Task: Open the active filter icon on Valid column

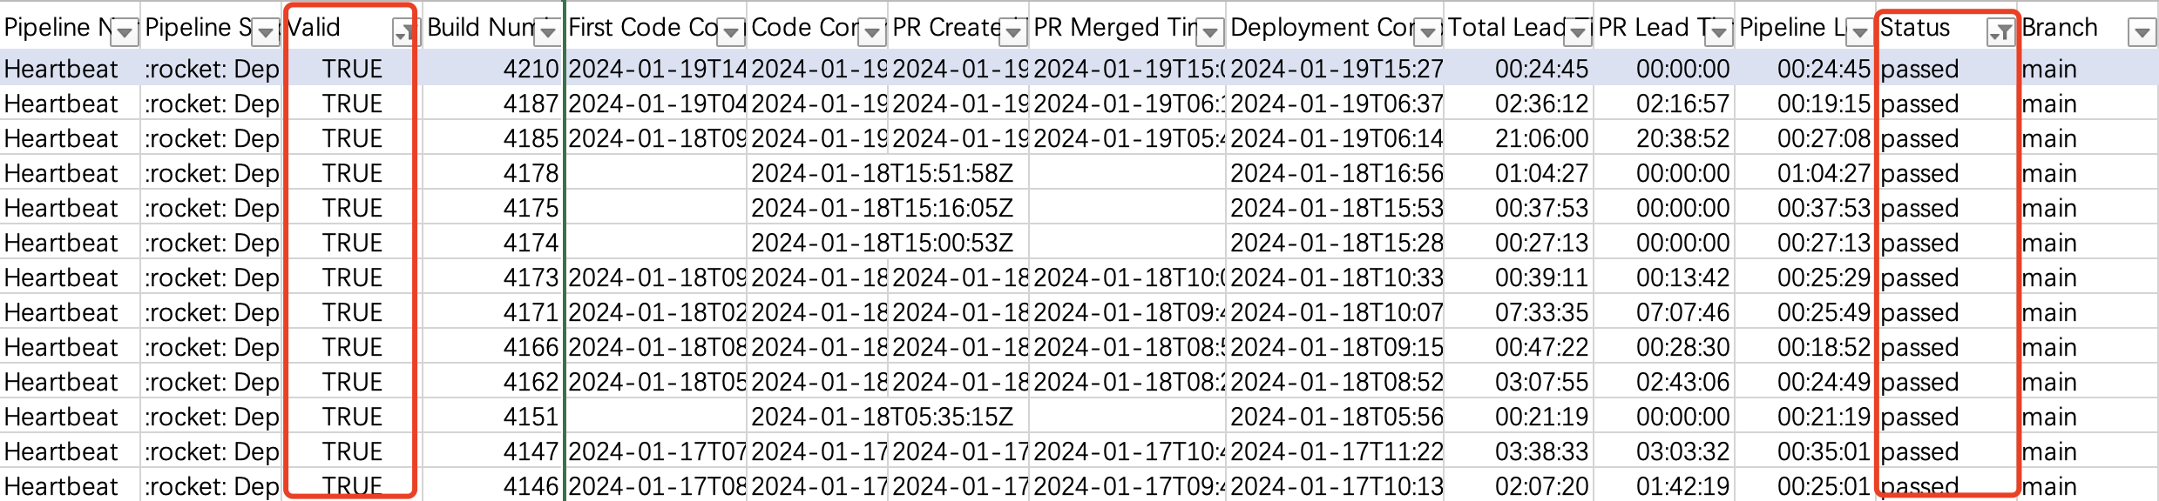Action: tap(403, 33)
